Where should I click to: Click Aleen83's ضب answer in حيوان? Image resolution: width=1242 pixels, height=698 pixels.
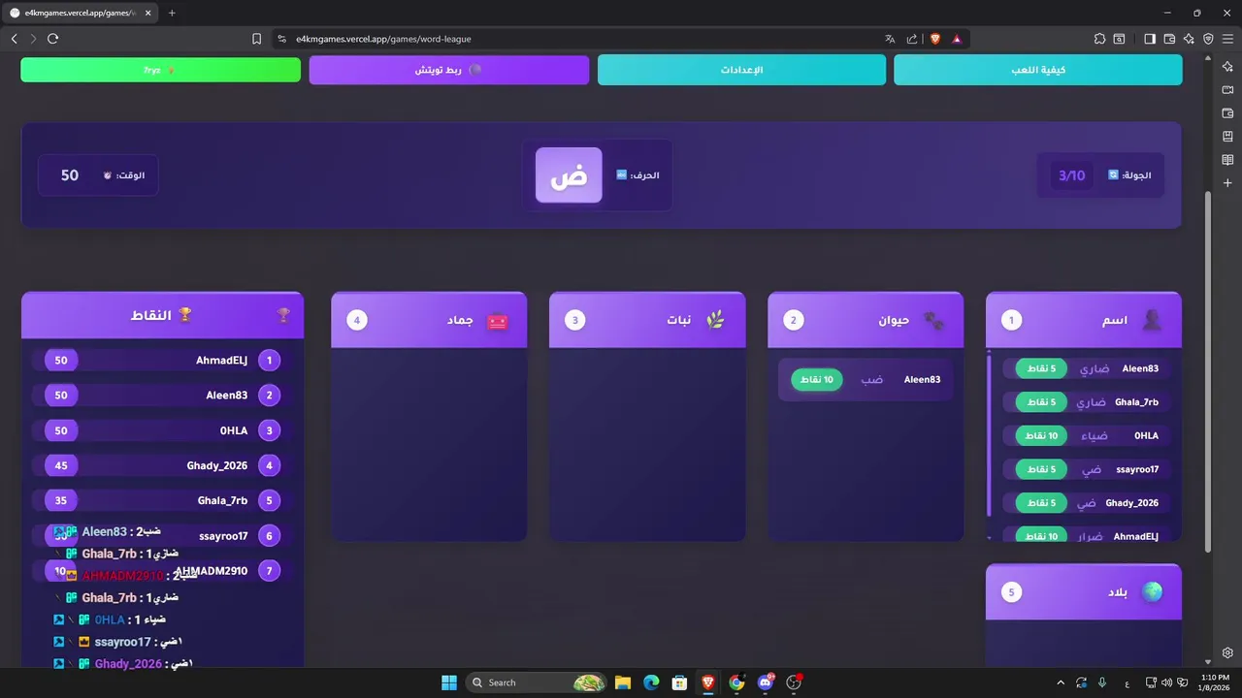(866, 380)
